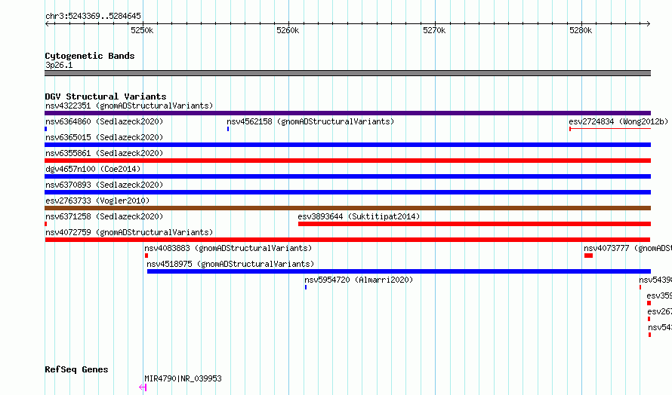672x395 pixels.
Task: Open nsv4083883 (gnomADStructuralVariants) label
Action: [x=228, y=248]
